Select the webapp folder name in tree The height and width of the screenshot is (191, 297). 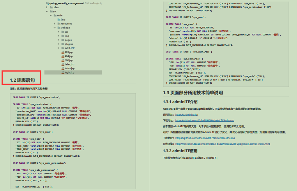pyautogui.click(x=65, y=28)
